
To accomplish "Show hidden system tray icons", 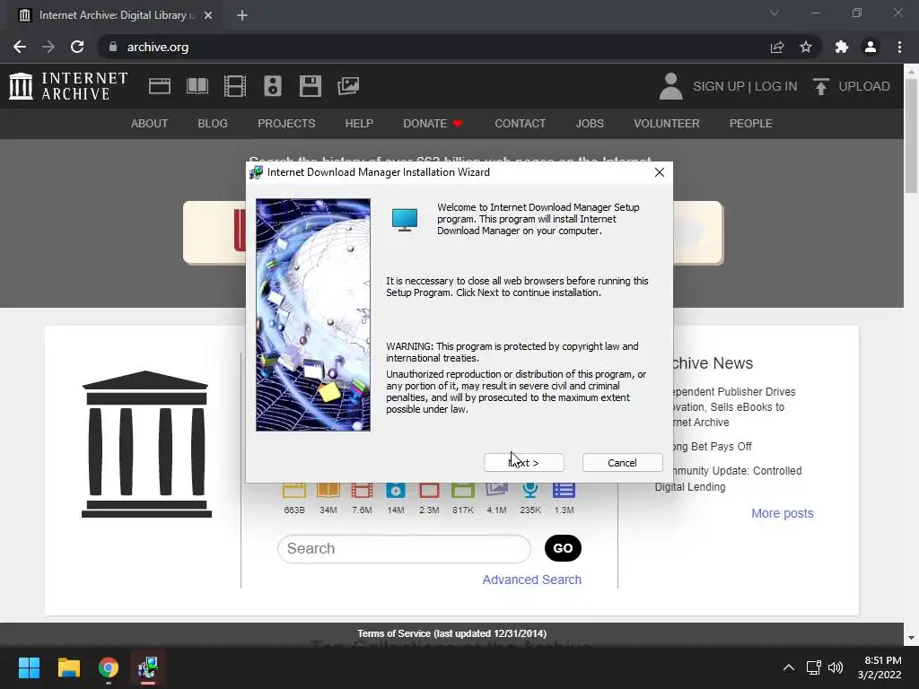I will [x=789, y=667].
